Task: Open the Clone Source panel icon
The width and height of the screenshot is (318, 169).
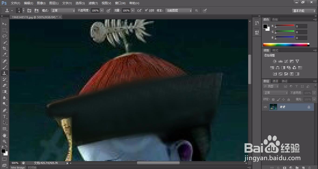Action: 37,11
